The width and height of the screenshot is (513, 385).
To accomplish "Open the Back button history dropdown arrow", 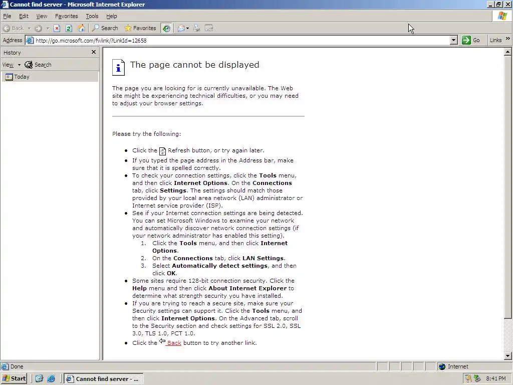I will click(x=29, y=28).
